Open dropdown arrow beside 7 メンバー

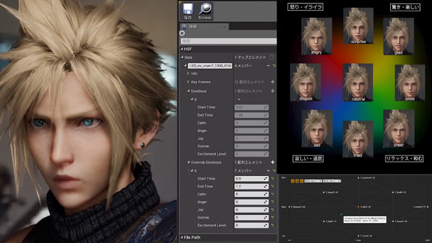click(x=268, y=171)
